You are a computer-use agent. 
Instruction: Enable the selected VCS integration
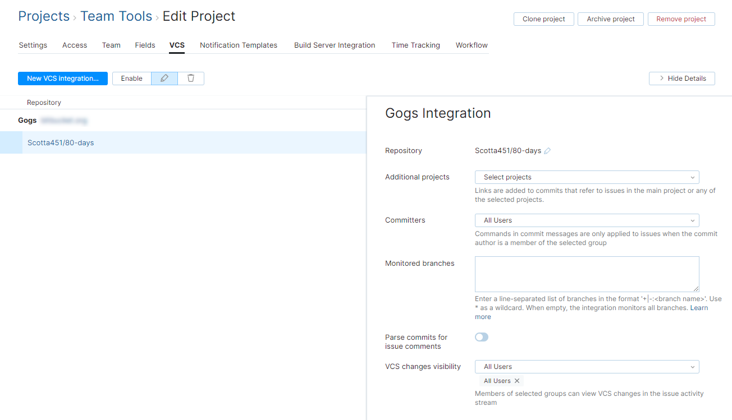pyautogui.click(x=131, y=78)
